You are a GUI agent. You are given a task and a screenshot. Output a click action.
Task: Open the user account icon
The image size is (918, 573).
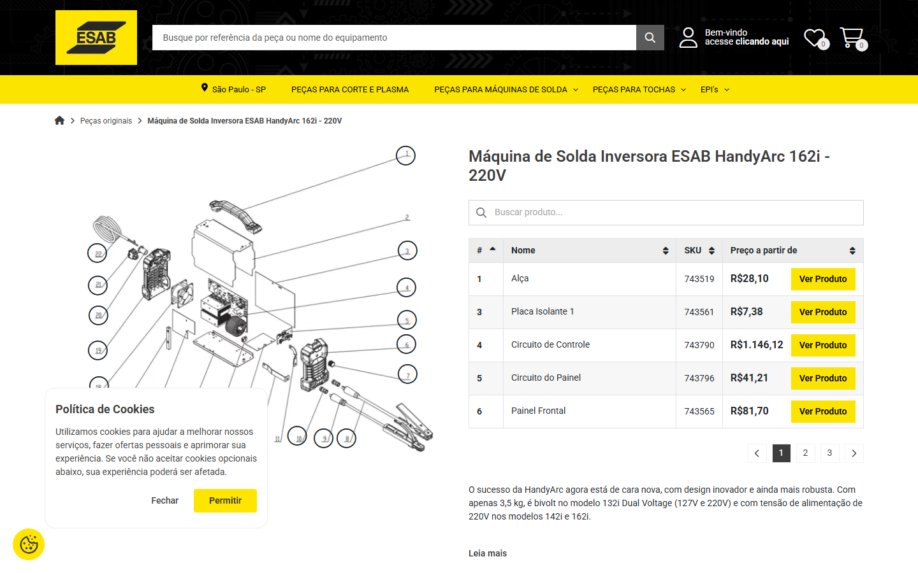click(688, 38)
